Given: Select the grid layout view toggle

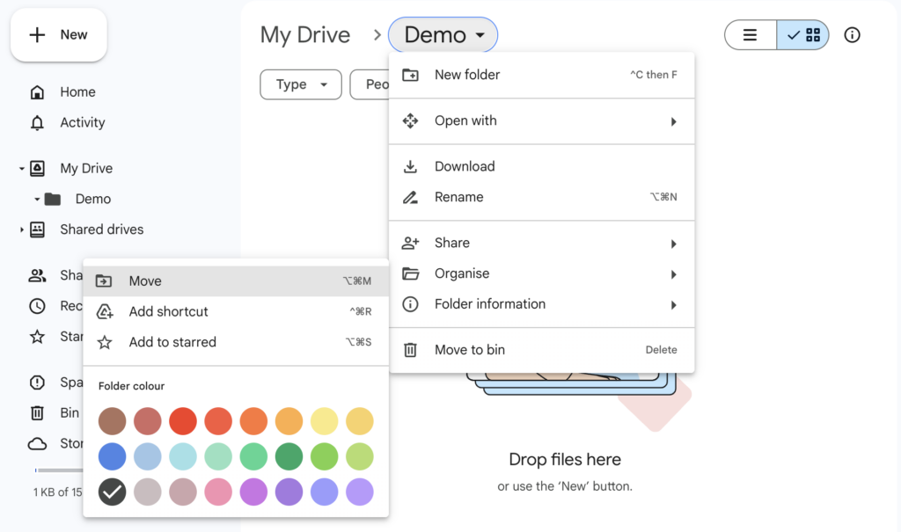Looking at the screenshot, I should click(803, 35).
